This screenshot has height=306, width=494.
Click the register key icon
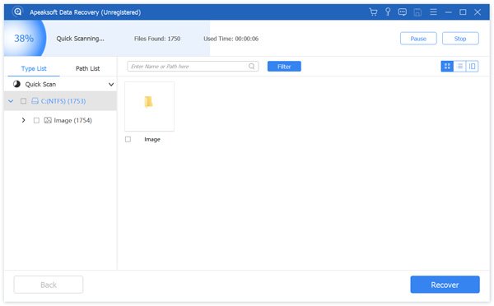[x=388, y=12]
